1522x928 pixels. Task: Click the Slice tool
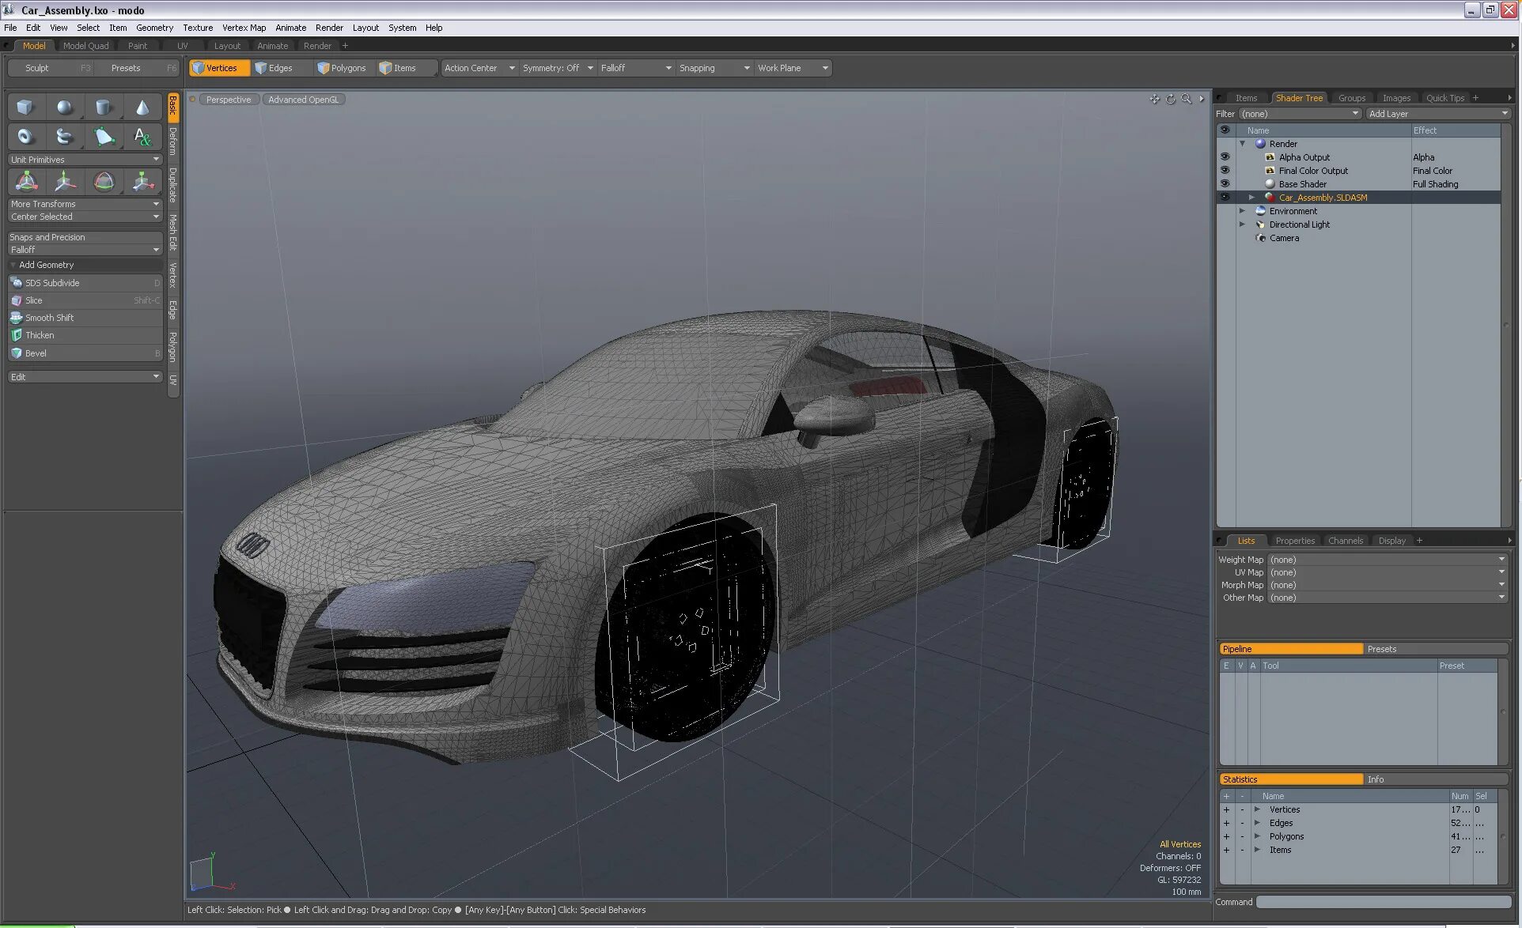click(85, 300)
